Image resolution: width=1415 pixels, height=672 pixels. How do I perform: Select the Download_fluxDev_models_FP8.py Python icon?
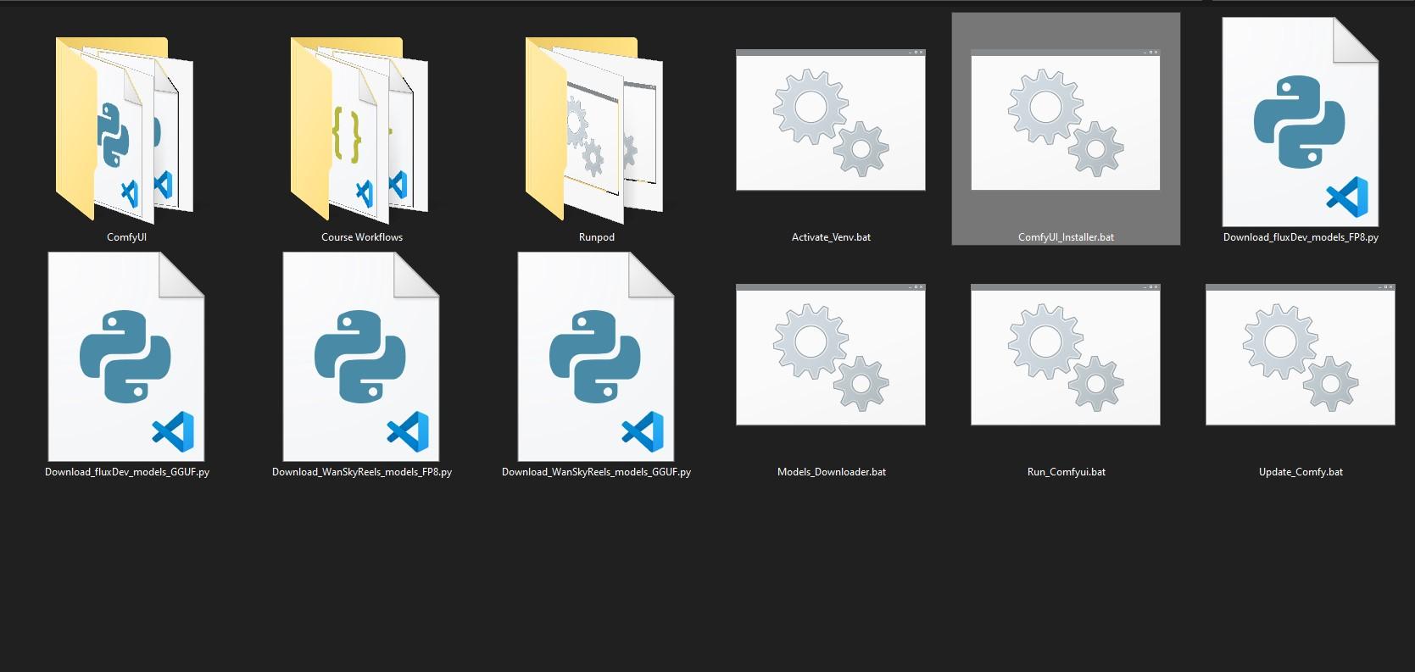[1301, 122]
